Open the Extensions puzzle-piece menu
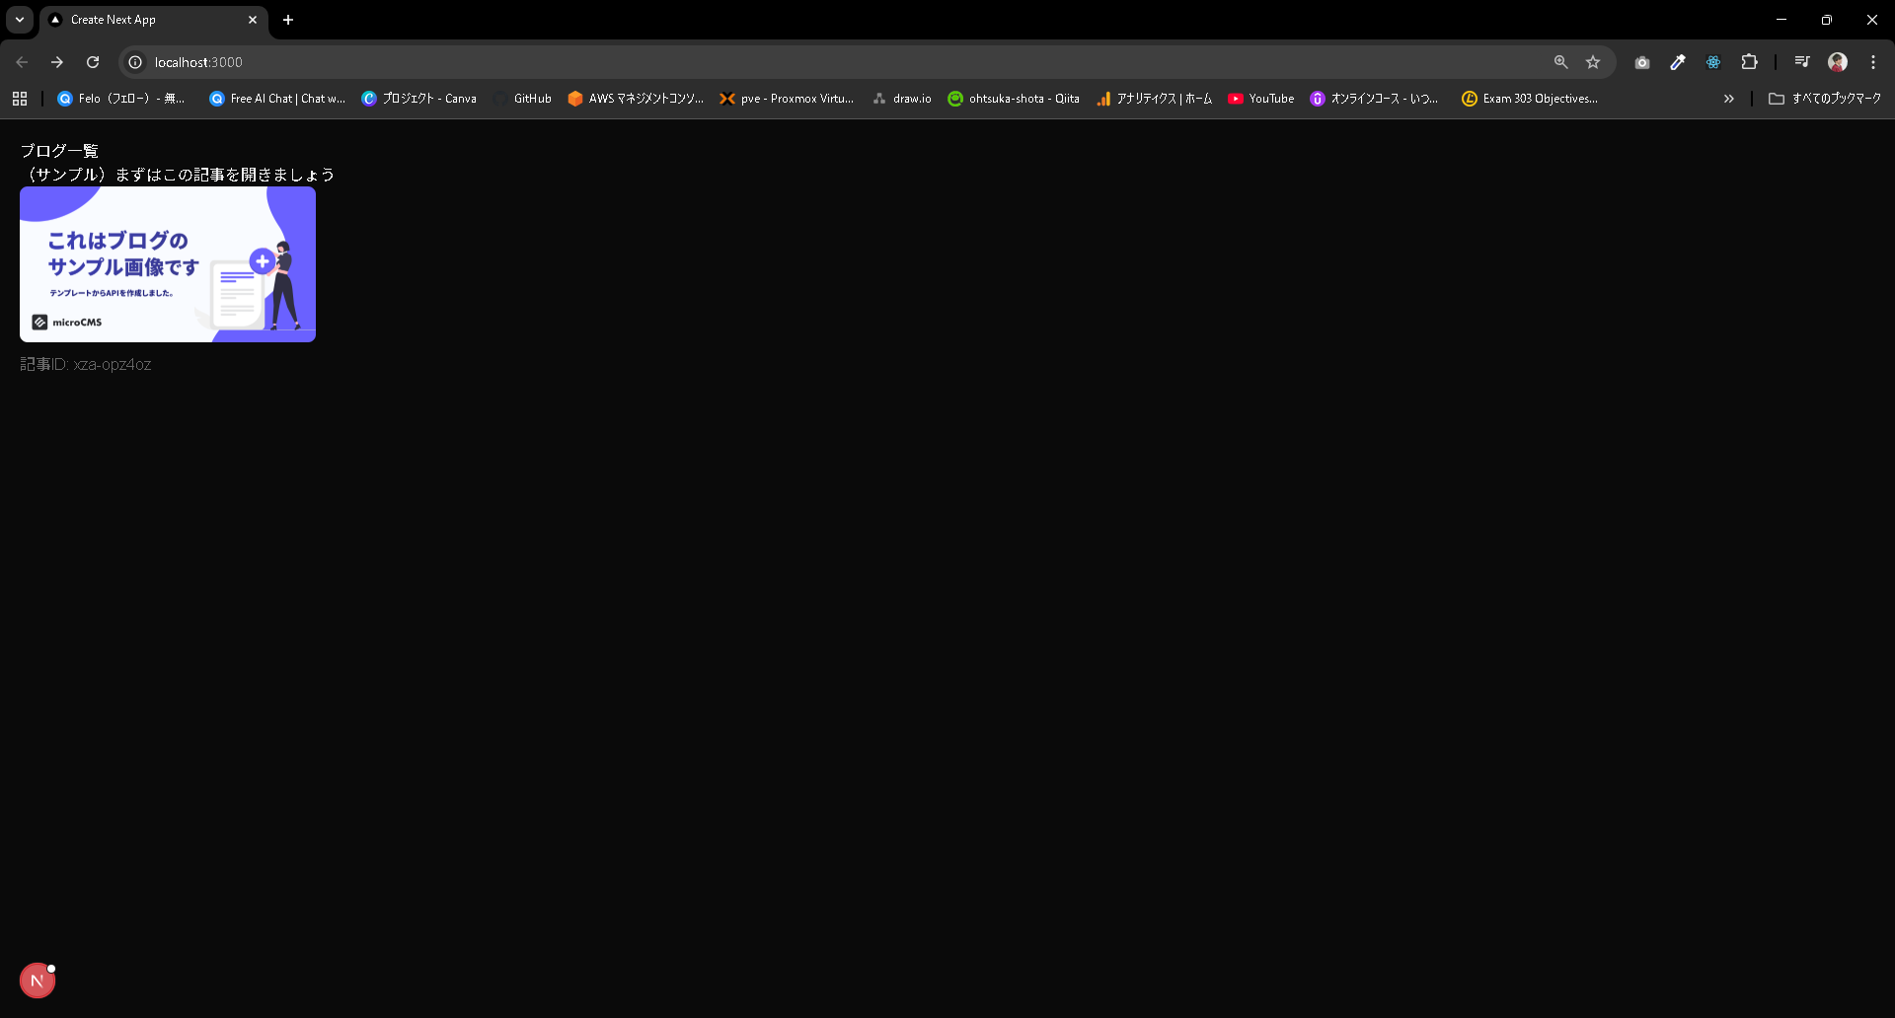 click(1749, 62)
